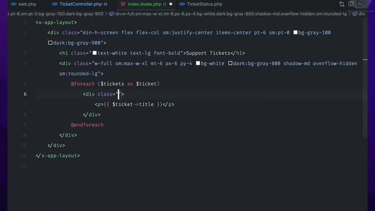The width and height of the screenshot is (375, 211).
Task: Click the closing </x-app-layout> tag
Action: pyautogui.click(x=57, y=155)
